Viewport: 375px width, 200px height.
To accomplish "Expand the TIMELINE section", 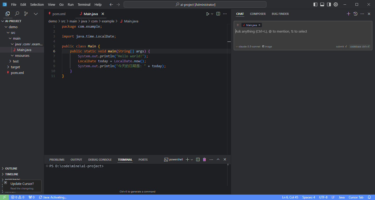I will pyautogui.click(x=22, y=174).
